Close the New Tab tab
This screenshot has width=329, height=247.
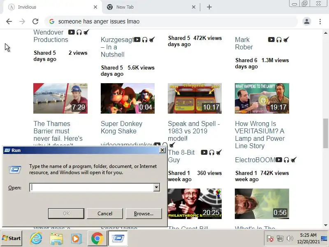[193, 7]
